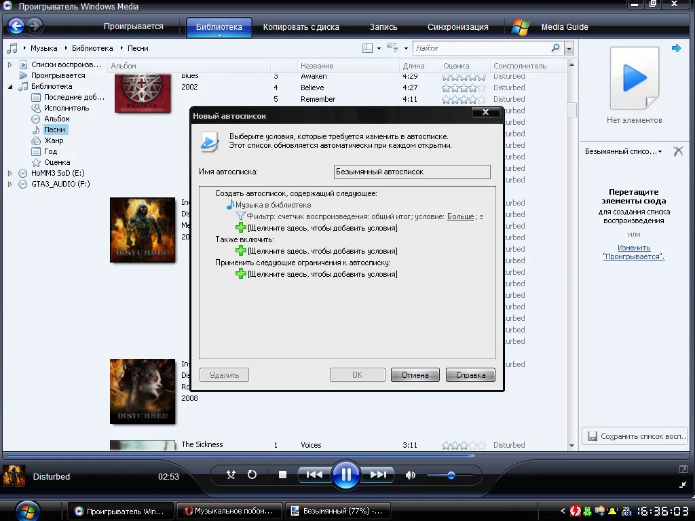Click the search magnifier icon

pyautogui.click(x=555, y=48)
